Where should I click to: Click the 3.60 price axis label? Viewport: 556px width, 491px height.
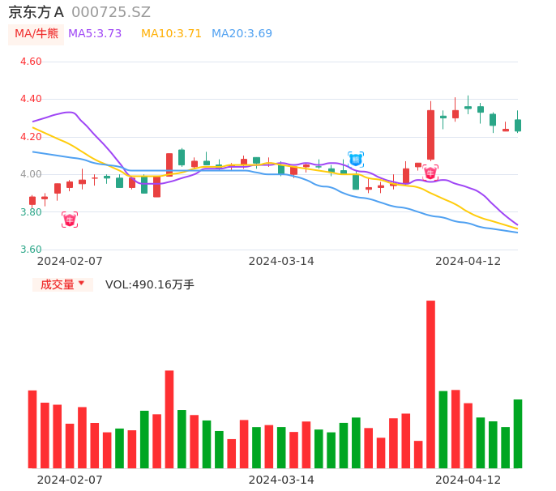tap(31, 250)
